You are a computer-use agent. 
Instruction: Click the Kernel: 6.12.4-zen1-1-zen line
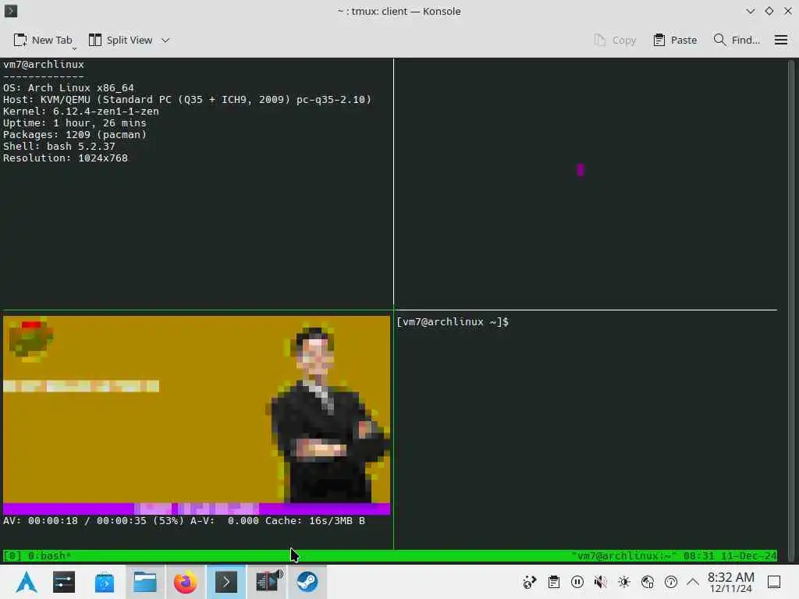coord(81,111)
